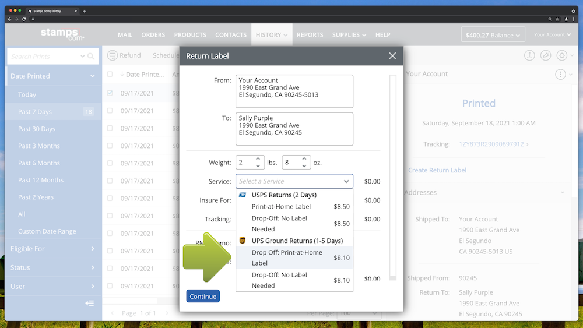Open the REPORTS menu
Screen dimensions: 583x328
[310, 35]
